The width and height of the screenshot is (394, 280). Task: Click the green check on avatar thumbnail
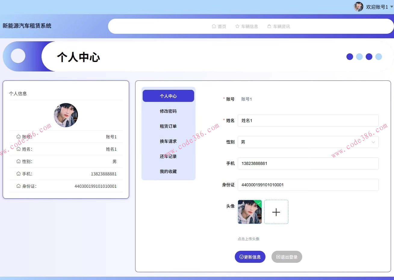259,203
